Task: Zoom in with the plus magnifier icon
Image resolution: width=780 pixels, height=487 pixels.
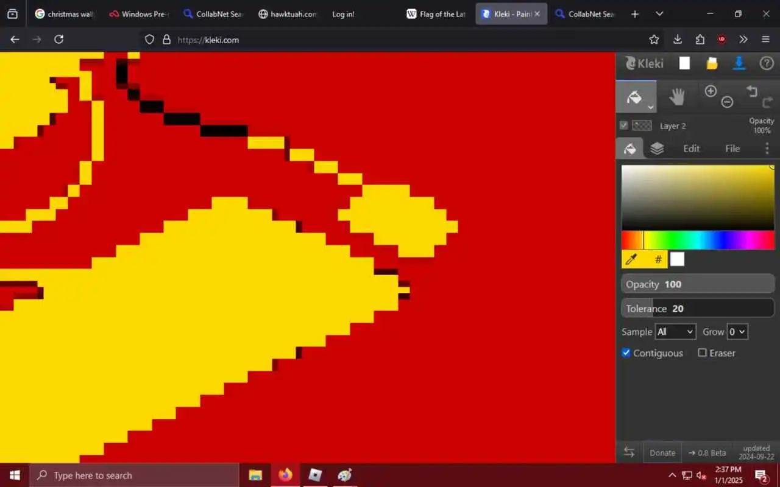Action: pyautogui.click(x=711, y=91)
